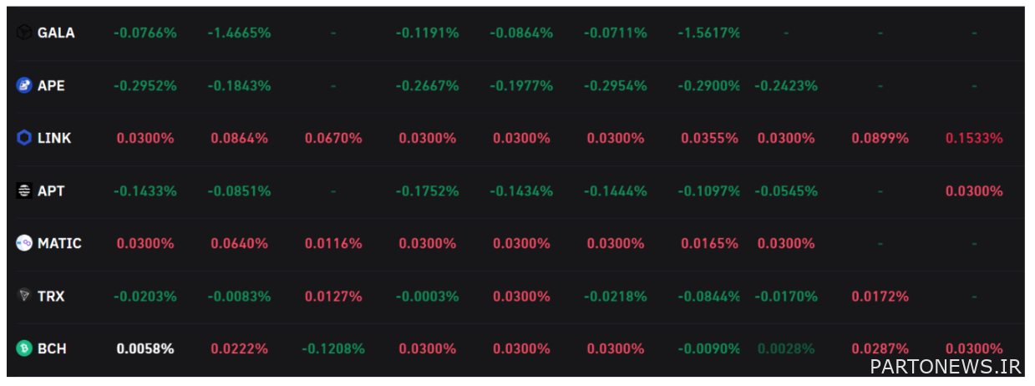The image size is (1035, 386).
Task: Click TRX's 0.0172% rate value
Action: [x=880, y=296]
